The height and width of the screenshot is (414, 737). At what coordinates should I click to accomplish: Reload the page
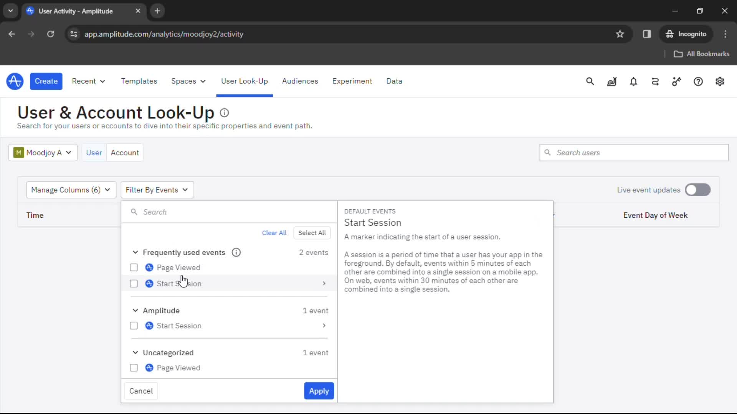(50, 34)
